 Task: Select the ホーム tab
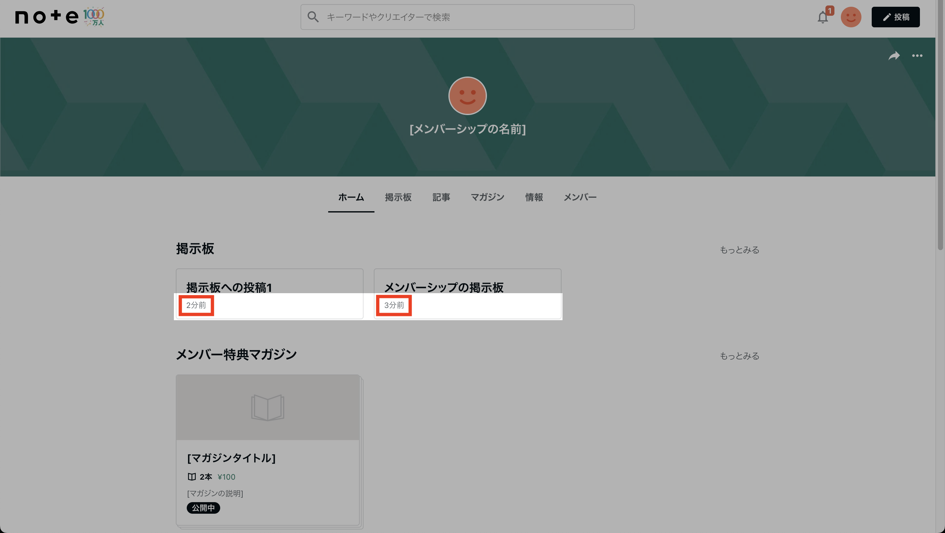(x=351, y=197)
